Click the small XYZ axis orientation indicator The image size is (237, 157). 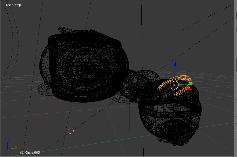[12, 145]
